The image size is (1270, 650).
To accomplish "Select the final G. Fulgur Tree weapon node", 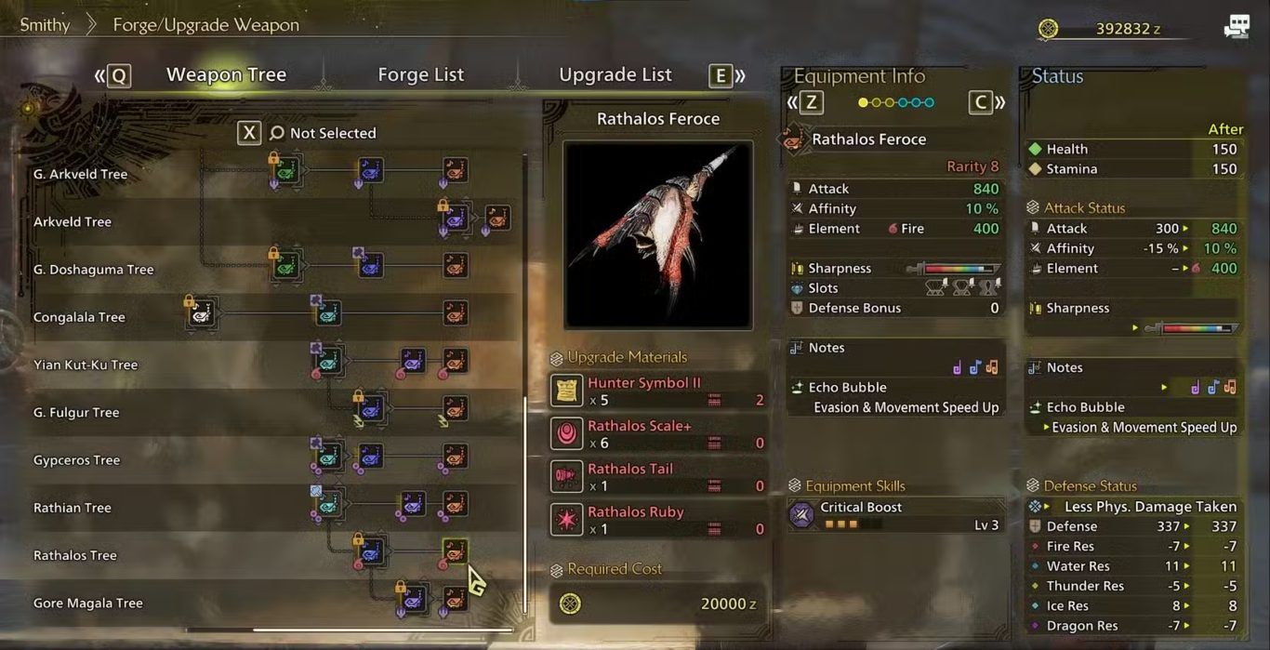I will (x=455, y=407).
